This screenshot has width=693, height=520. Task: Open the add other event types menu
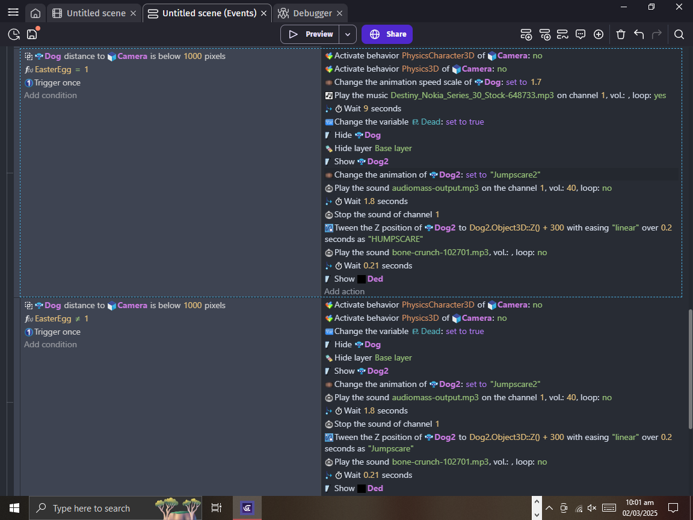599,34
